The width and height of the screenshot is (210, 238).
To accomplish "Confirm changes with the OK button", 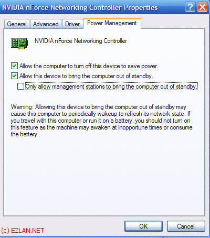I will coord(143,226).
